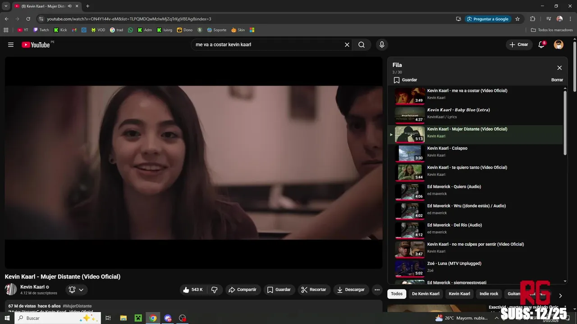This screenshot has width=577, height=324.
Task: Dislike the Mujer Distante video
Action: pos(215,290)
